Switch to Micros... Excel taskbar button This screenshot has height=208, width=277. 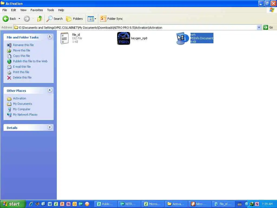pos(153,204)
